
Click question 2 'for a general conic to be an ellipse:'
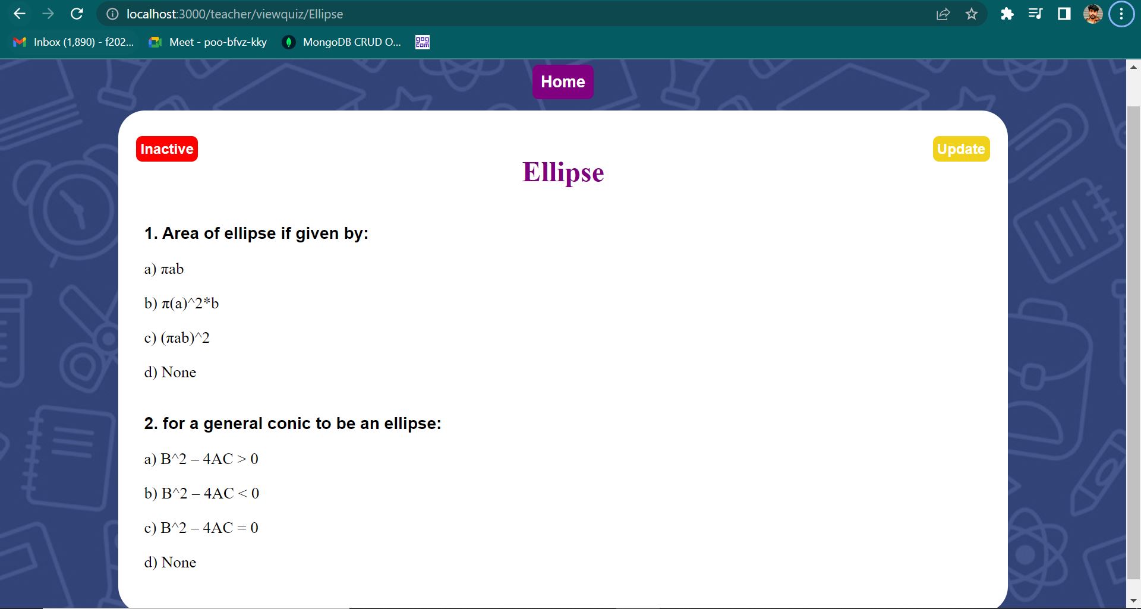tap(292, 424)
